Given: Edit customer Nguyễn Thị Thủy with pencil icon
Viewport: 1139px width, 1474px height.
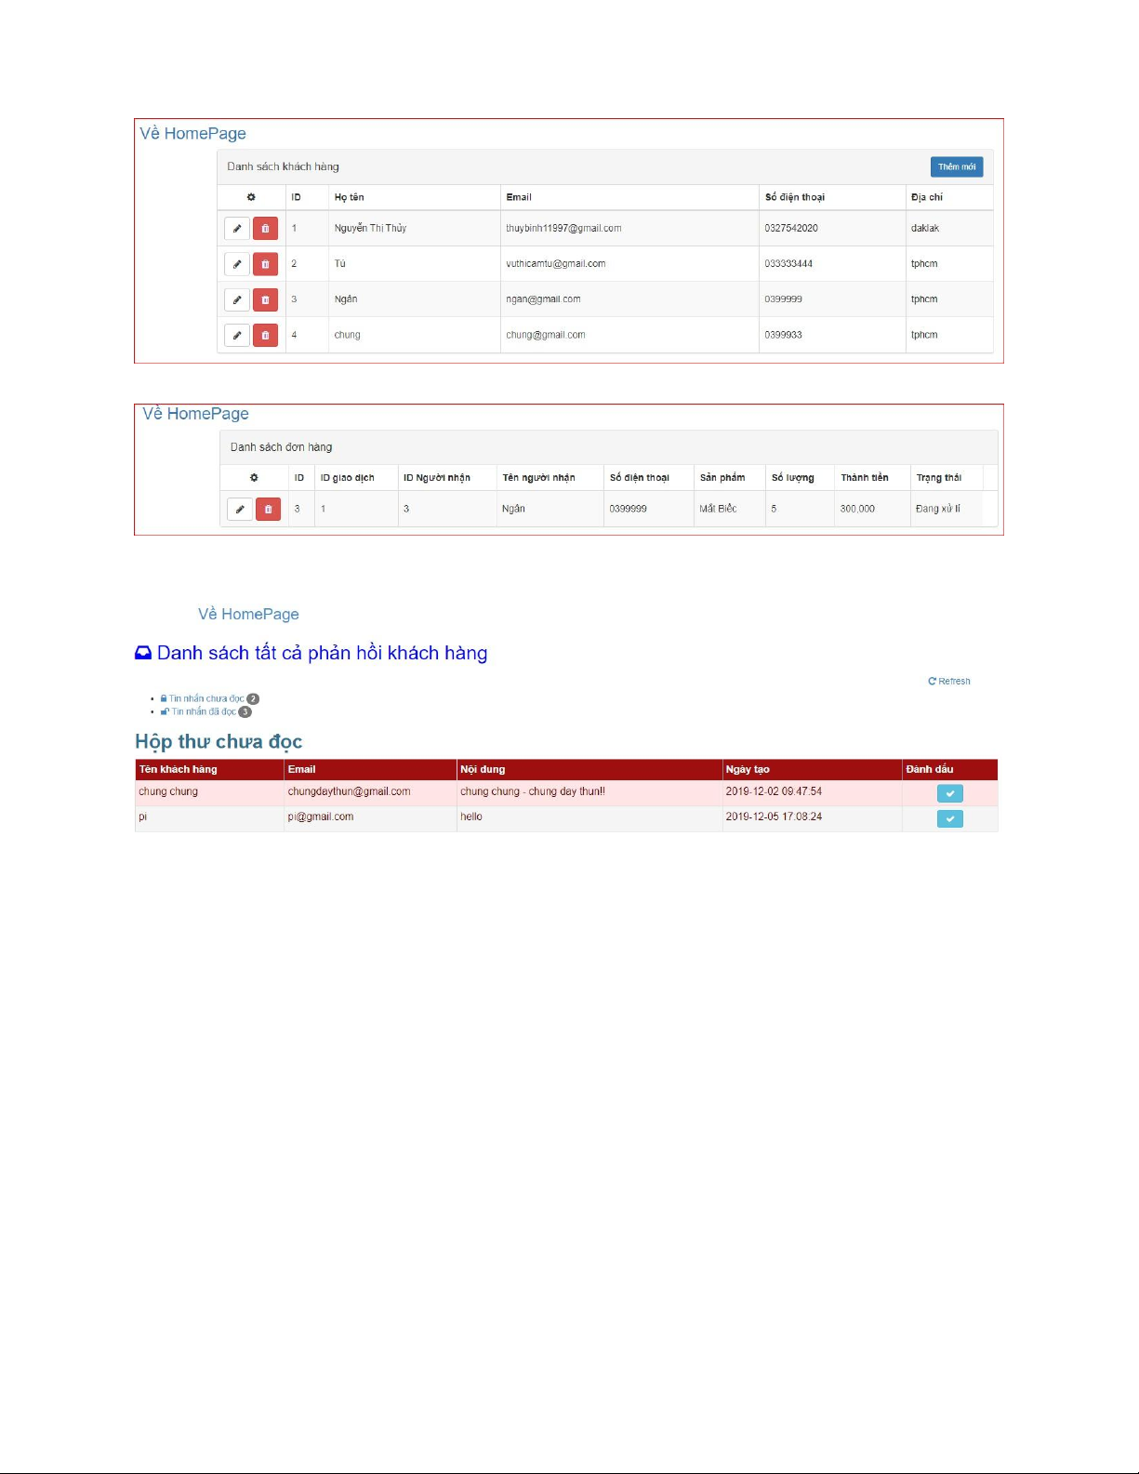Looking at the screenshot, I should (x=237, y=229).
